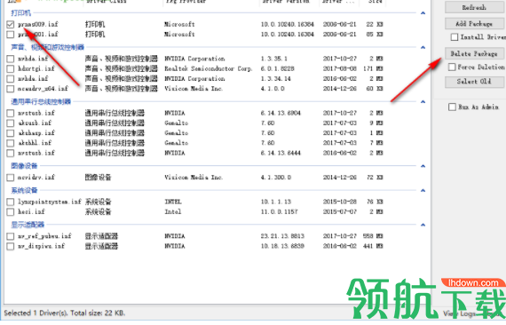
Task: Uncheck the prnms009.inf driver checkbox
Action: pyautogui.click(x=11, y=24)
